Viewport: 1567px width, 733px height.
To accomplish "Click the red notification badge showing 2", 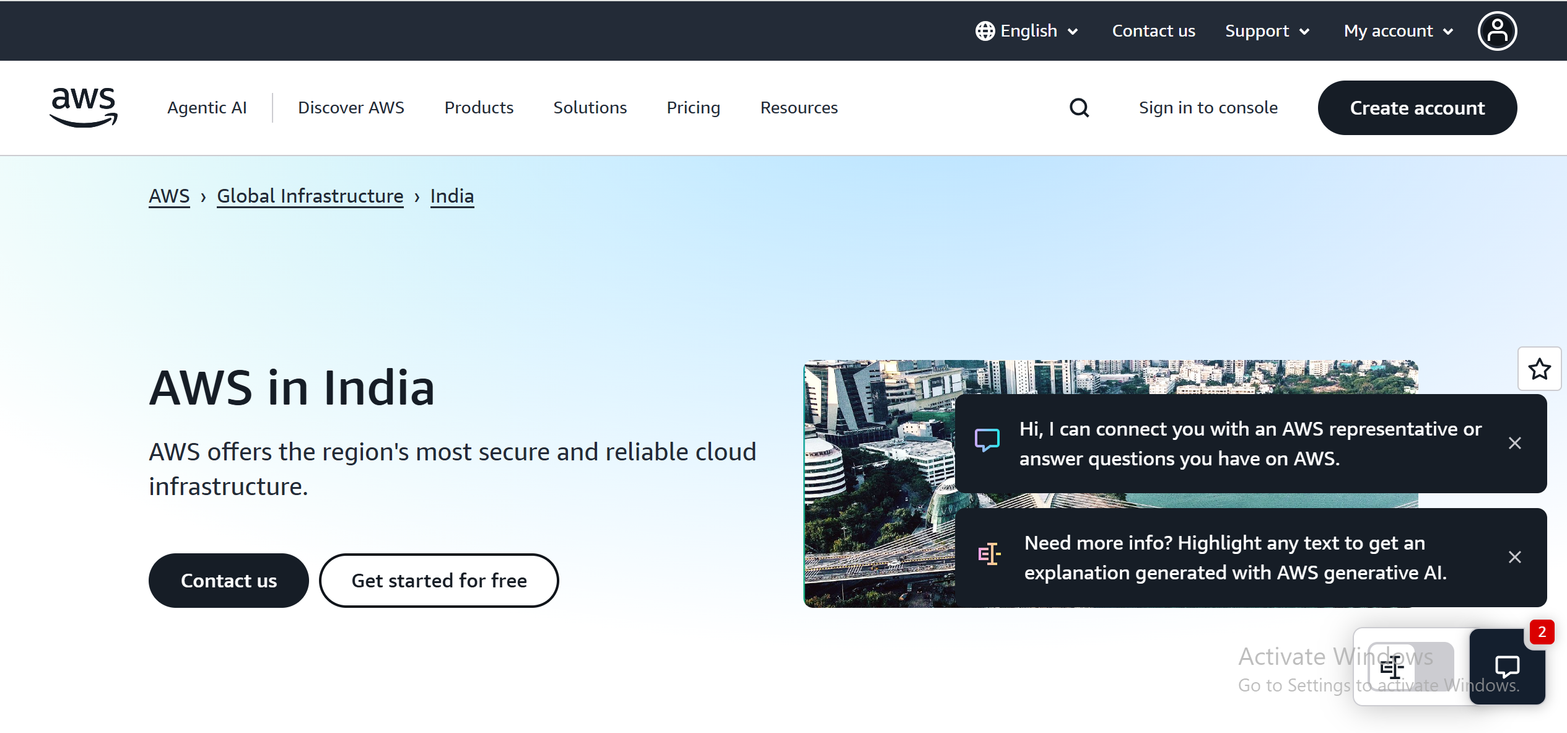I will 1542,633.
